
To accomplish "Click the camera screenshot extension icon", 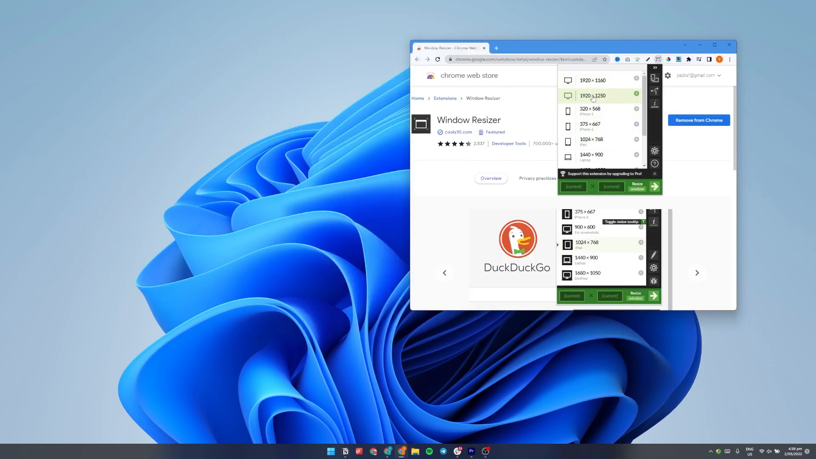I will click(627, 59).
